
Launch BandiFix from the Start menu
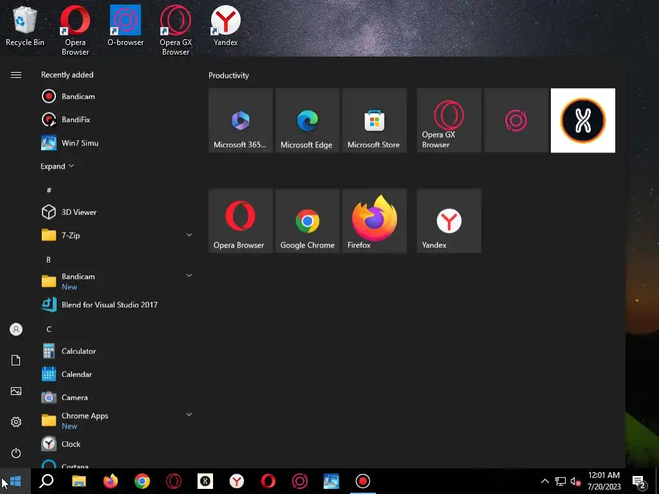tap(116, 120)
